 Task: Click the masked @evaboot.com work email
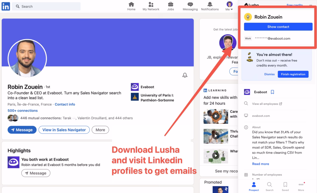pyautogui.click(x=272, y=39)
